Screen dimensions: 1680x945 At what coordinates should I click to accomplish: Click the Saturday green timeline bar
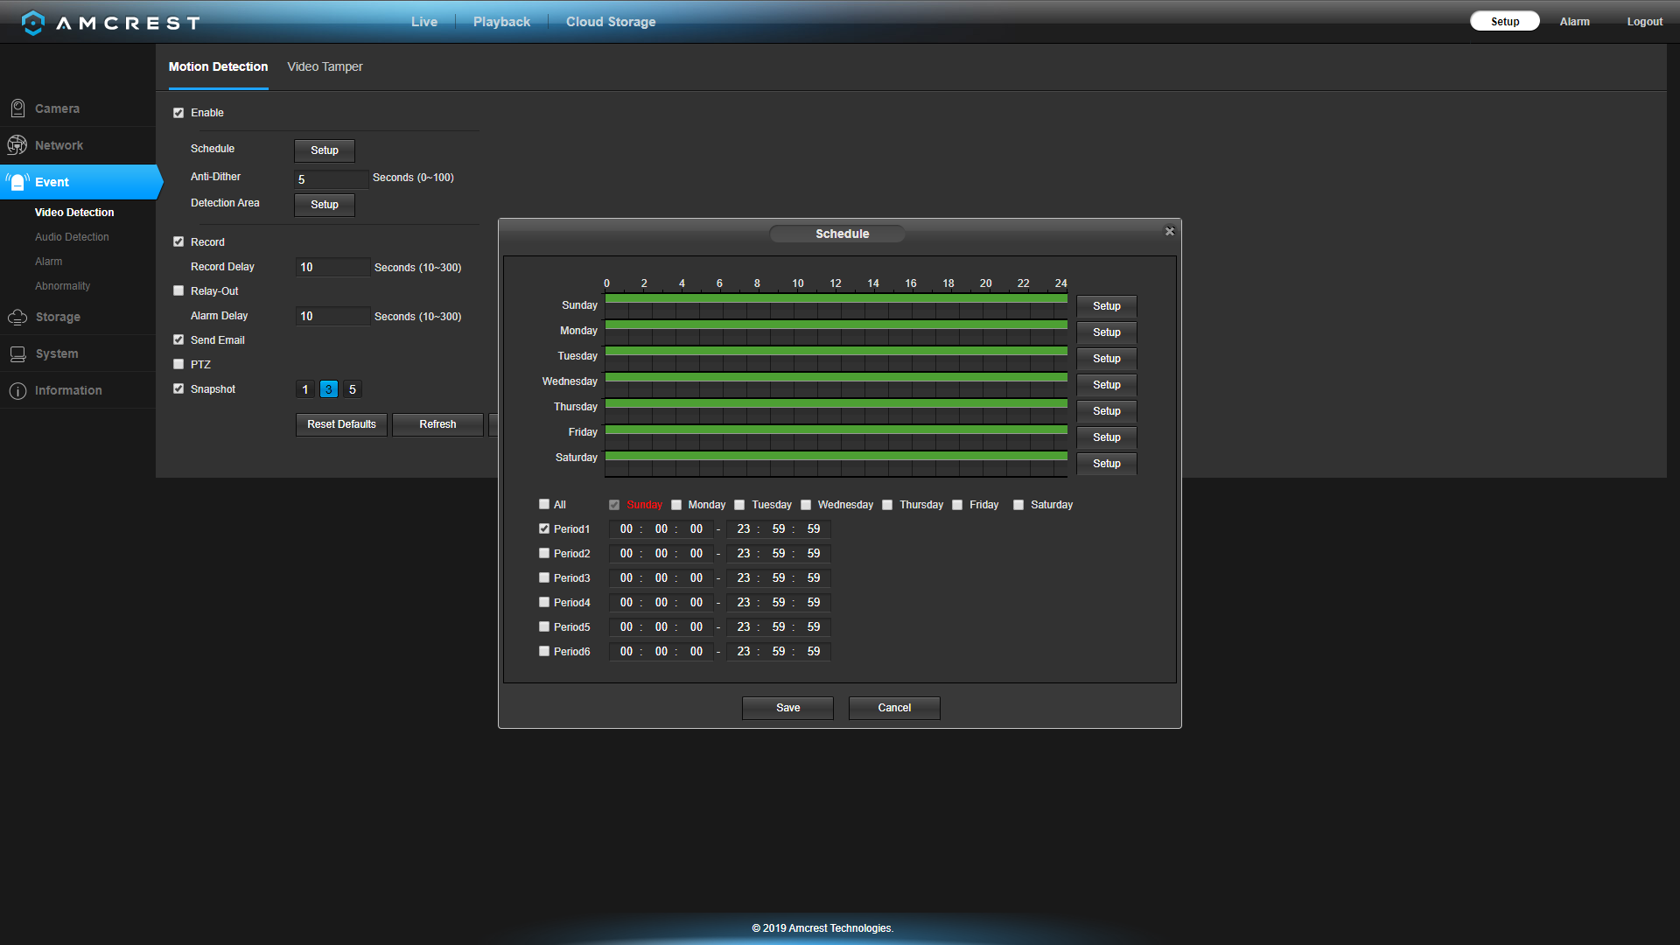(836, 456)
